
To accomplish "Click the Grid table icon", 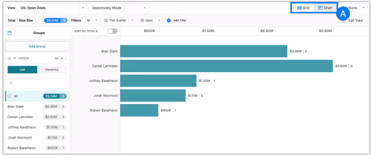I will point(299,8).
